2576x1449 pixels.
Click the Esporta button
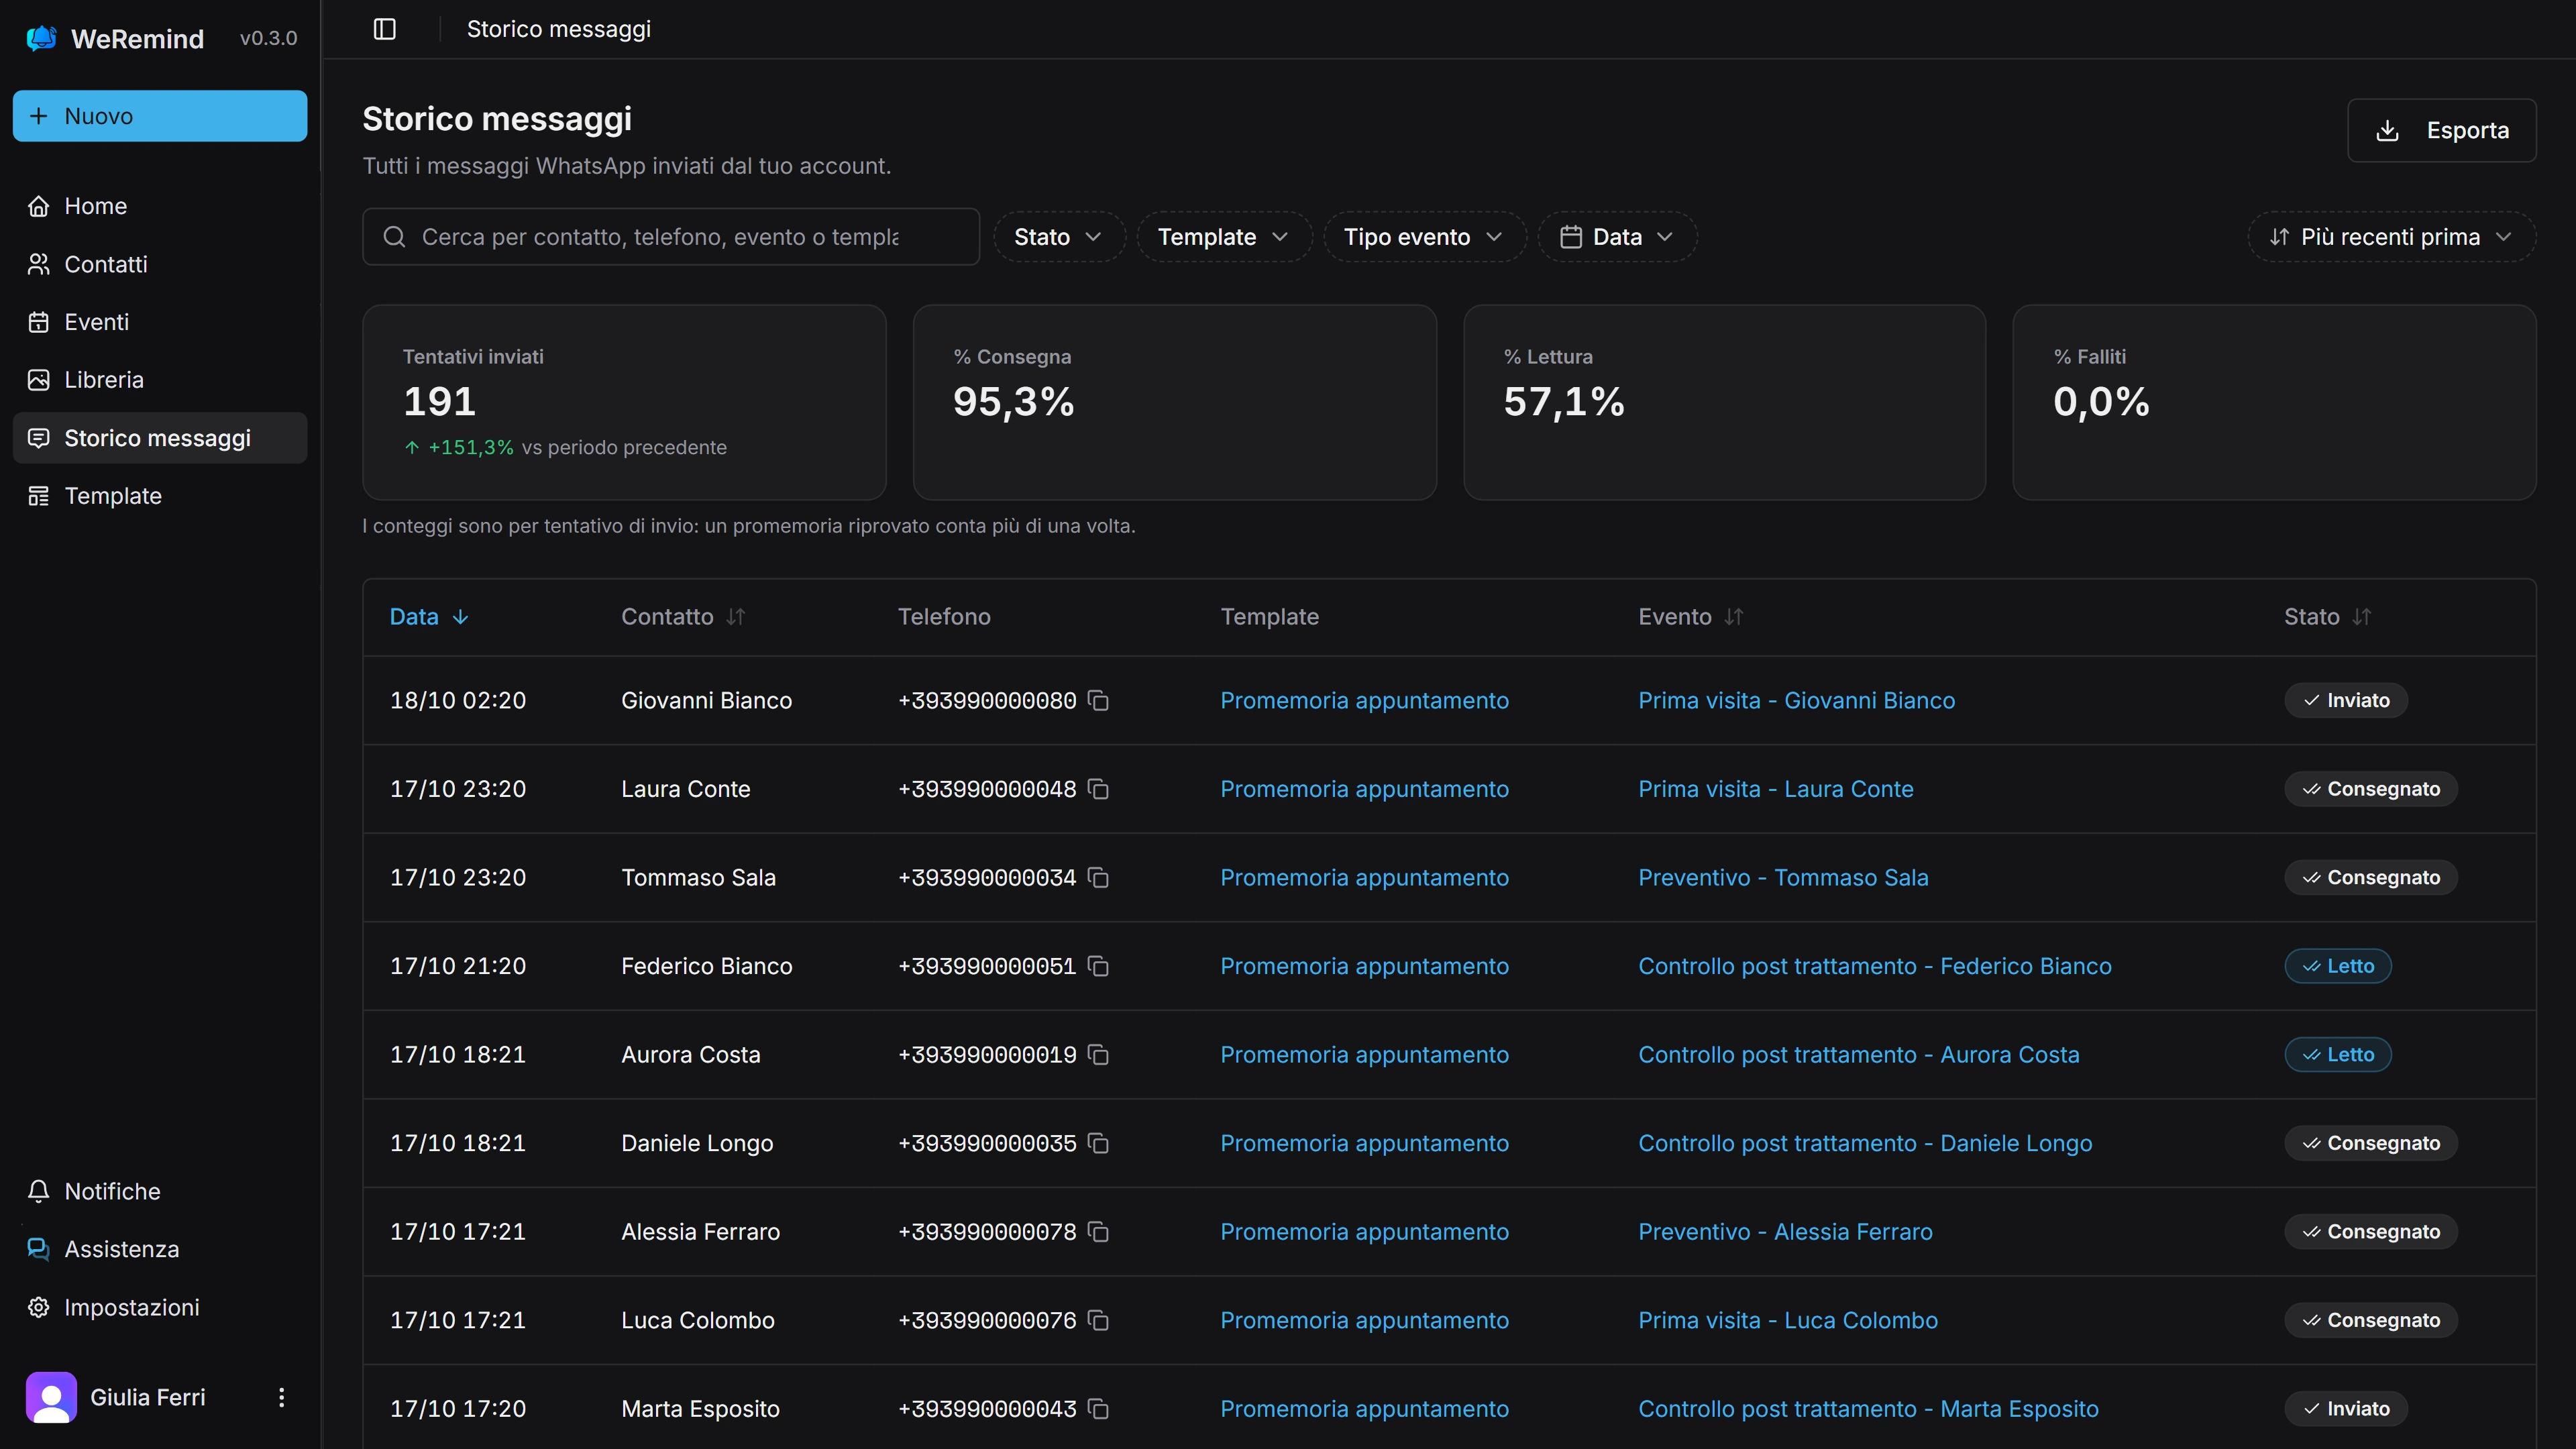point(2441,130)
